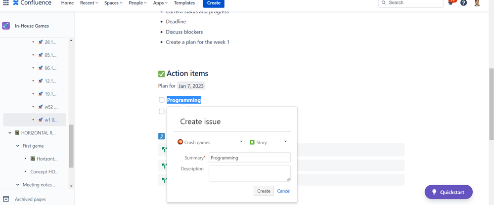Open the notifications icon
494x205 pixels.
[451, 2]
